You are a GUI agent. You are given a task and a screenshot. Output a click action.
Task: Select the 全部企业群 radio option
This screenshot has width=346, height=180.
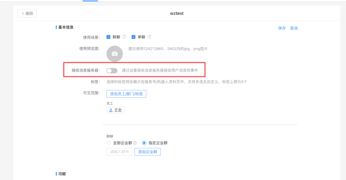pyautogui.click(x=108, y=143)
